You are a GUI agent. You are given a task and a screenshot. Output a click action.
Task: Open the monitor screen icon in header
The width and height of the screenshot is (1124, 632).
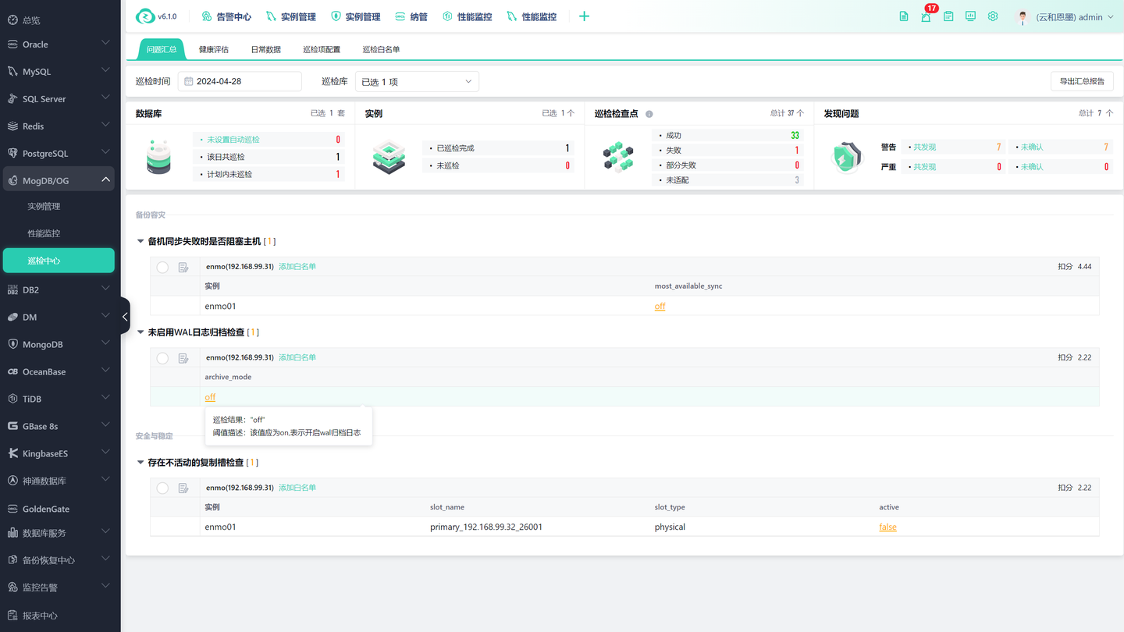click(970, 16)
